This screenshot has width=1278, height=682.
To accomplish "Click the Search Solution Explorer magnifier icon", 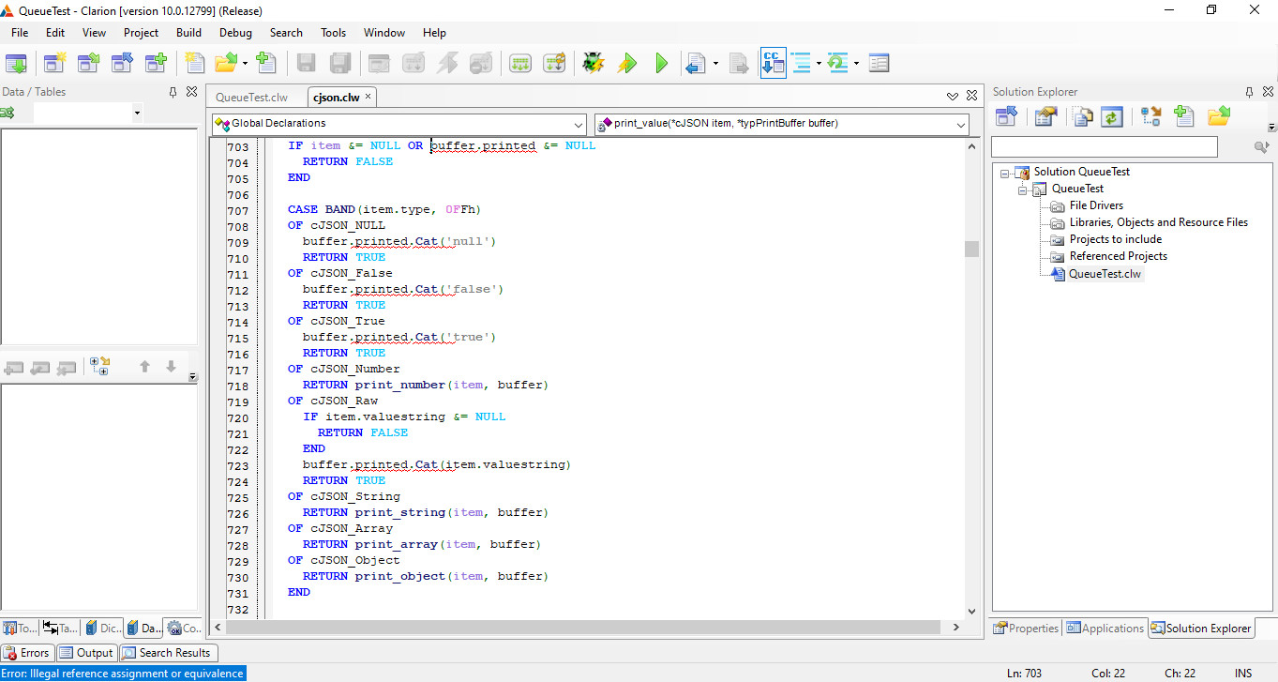I will 1261,147.
